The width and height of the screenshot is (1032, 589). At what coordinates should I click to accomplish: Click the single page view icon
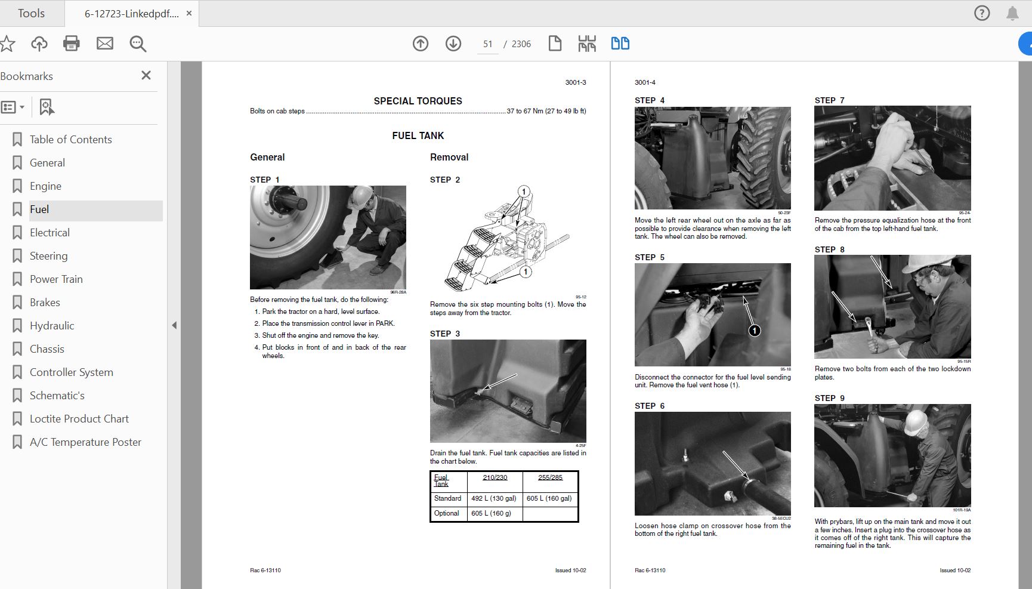tap(555, 44)
